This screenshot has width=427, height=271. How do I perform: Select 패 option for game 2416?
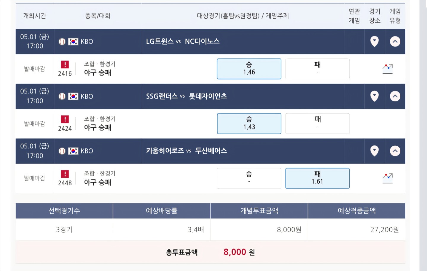(x=317, y=69)
